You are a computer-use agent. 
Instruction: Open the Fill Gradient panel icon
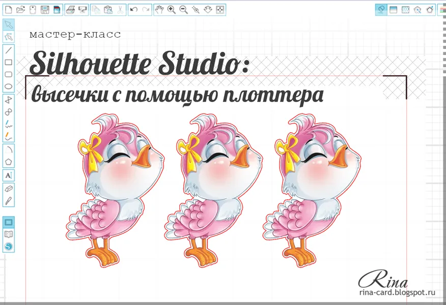tap(394, 10)
